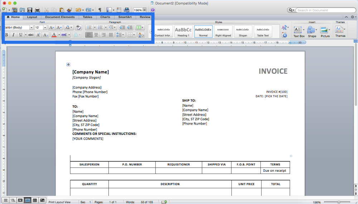Open the SmartArt ribbon tab

pos(125,17)
